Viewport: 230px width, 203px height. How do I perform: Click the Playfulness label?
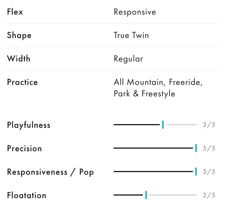pyautogui.click(x=29, y=125)
